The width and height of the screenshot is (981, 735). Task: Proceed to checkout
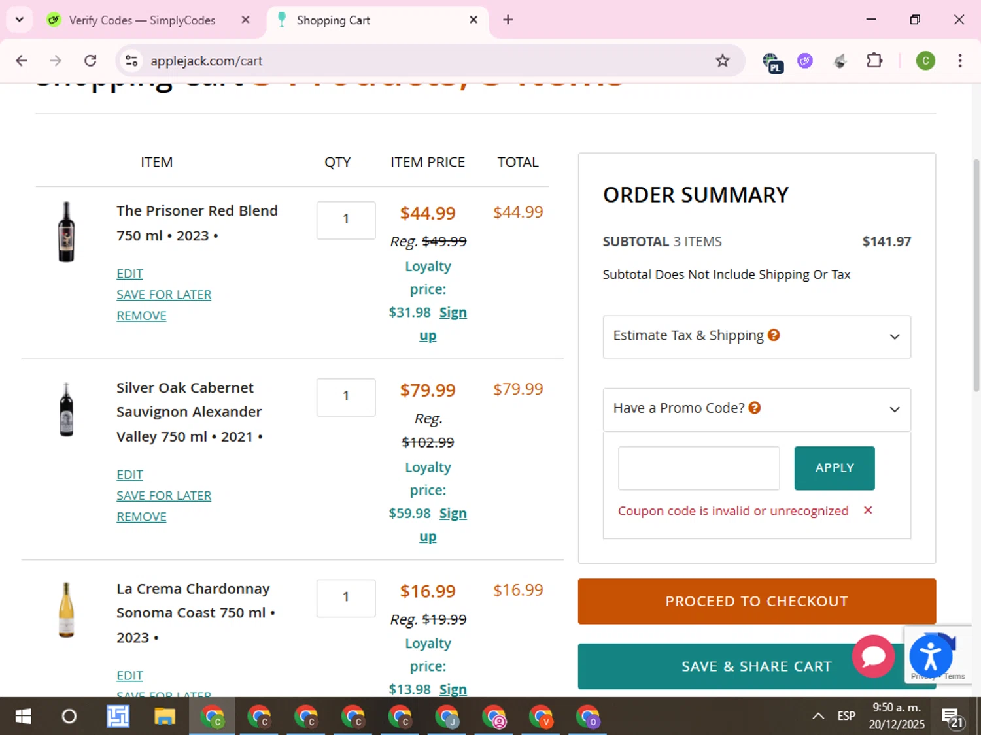point(757,601)
